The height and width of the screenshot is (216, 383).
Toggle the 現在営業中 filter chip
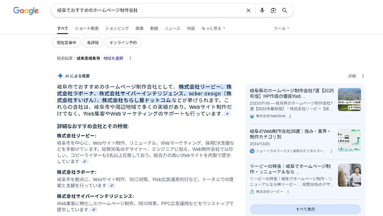pos(66,42)
